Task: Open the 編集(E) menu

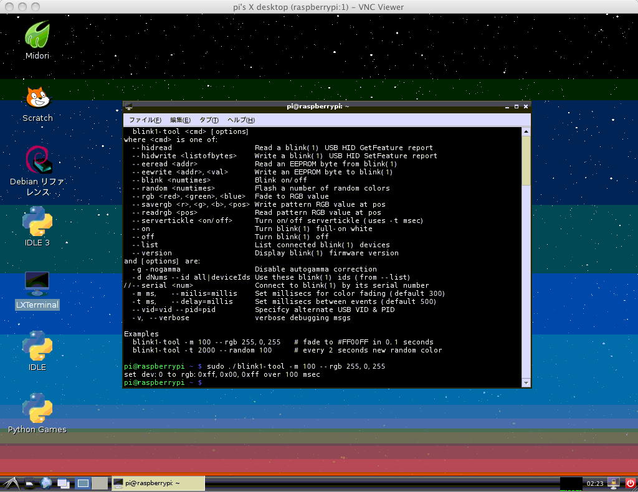Action: click(x=180, y=120)
